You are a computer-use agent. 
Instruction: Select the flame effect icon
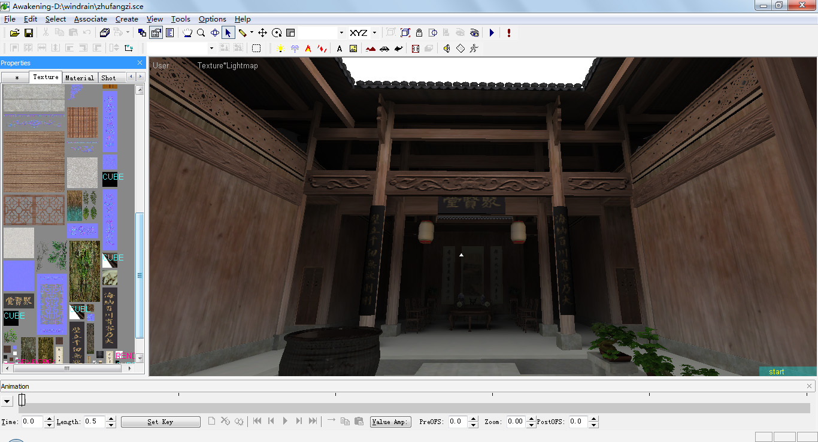coord(308,48)
